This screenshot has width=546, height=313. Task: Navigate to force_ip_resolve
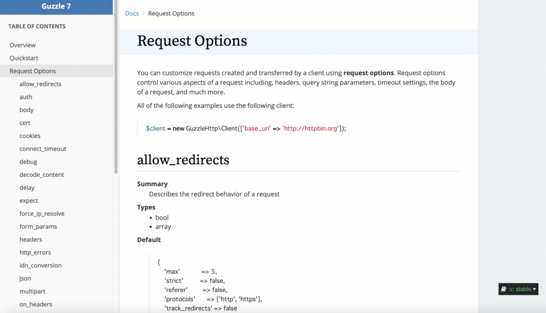point(42,213)
